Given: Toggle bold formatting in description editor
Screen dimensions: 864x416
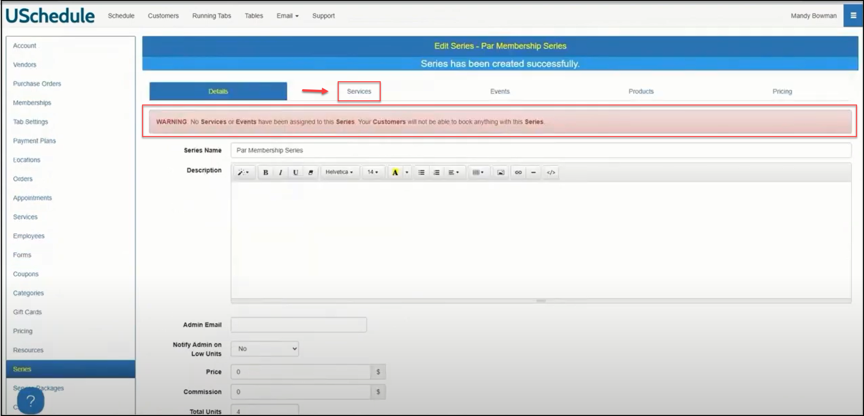Looking at the screenshot, I should [265, 172].
